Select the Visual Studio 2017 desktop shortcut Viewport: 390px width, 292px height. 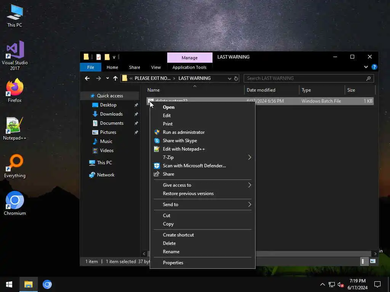[15, 55]
